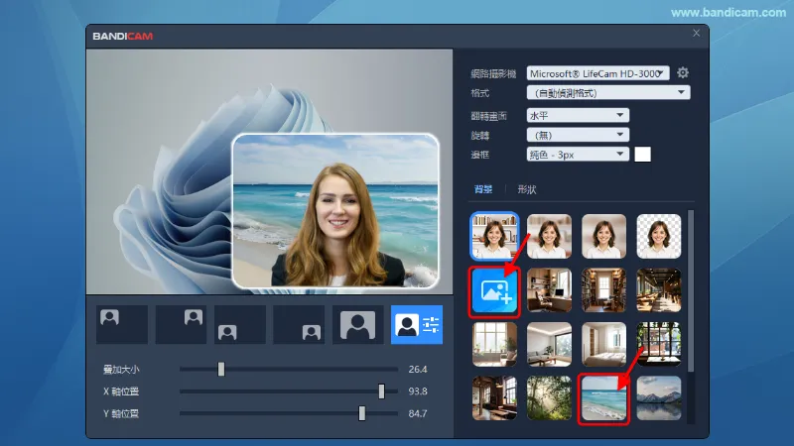This screenshot has width=794, height=446.
Task: Pick the bright living room with plants background
Action: coord(494,344)
